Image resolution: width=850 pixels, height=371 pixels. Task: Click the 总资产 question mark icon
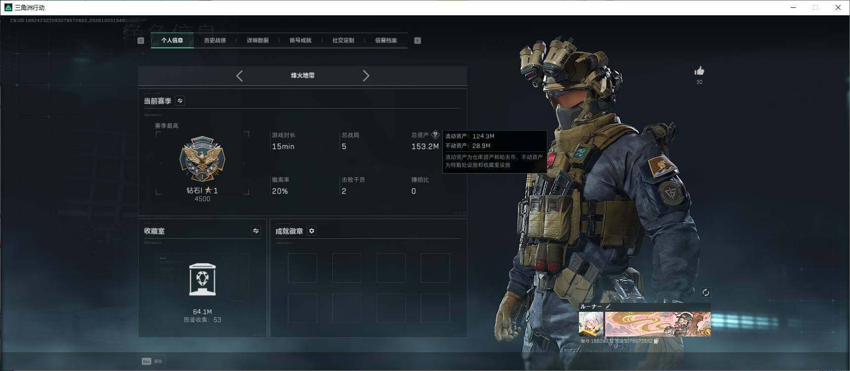click(x=435, y=134)
